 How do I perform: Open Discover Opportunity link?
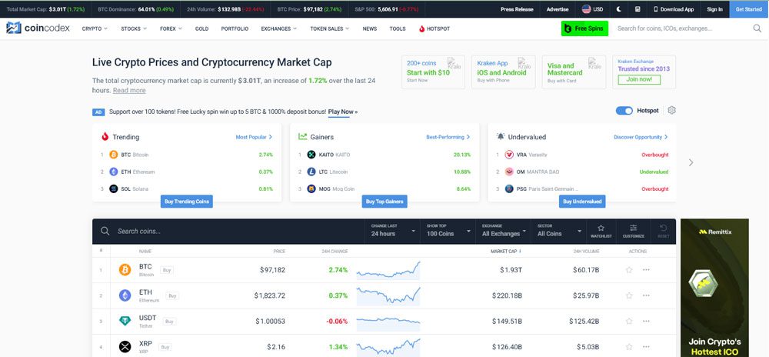coord(641,137)
